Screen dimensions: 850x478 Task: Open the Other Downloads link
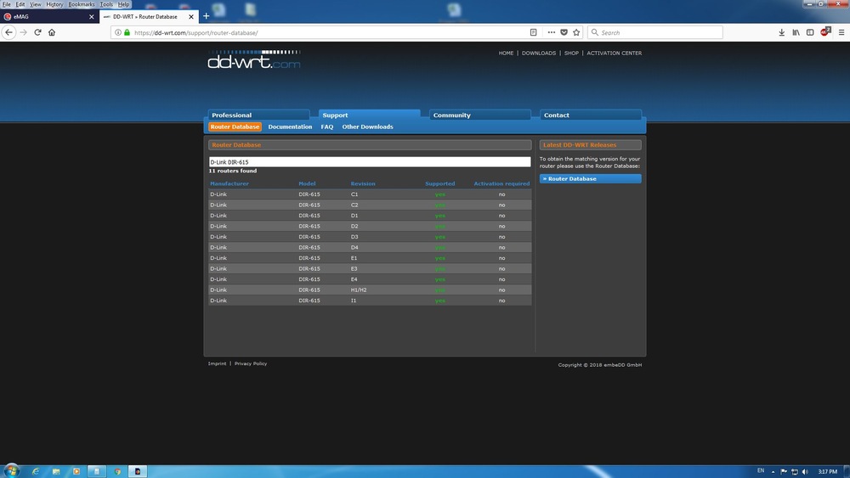tap(367, 127)
